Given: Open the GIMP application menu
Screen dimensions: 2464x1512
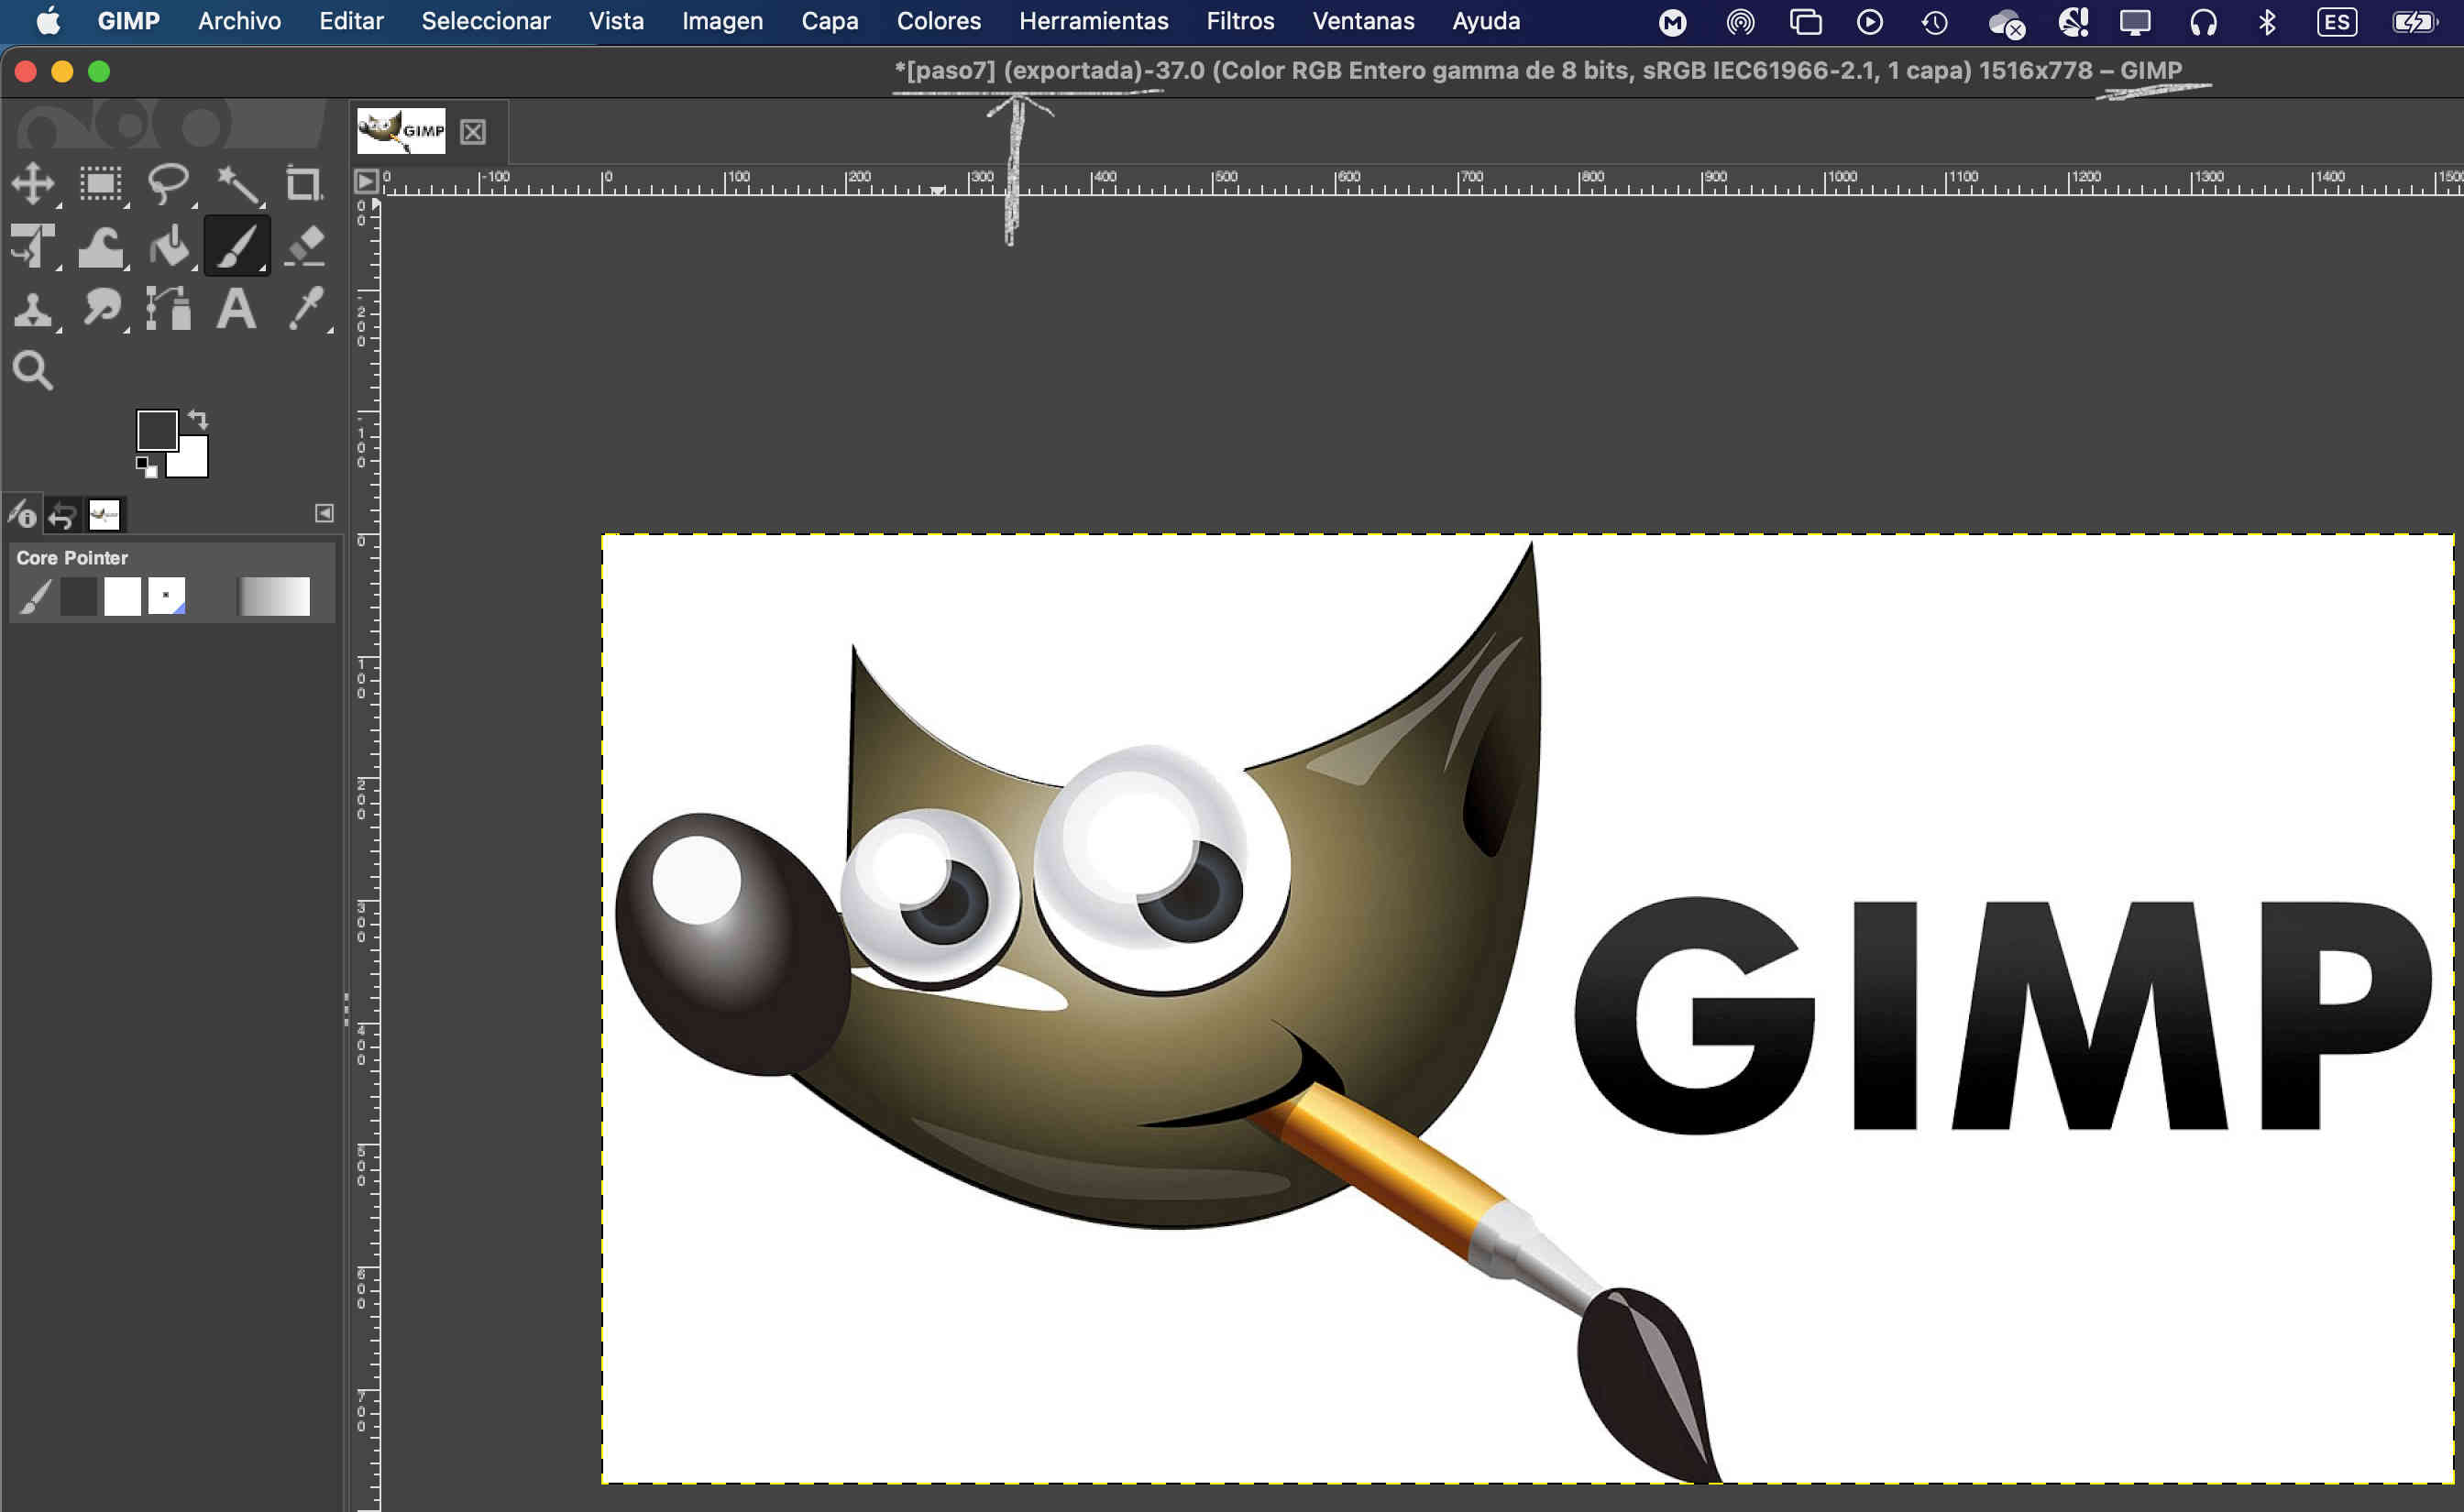Looking at the screenshot, I should click(128, 21).
